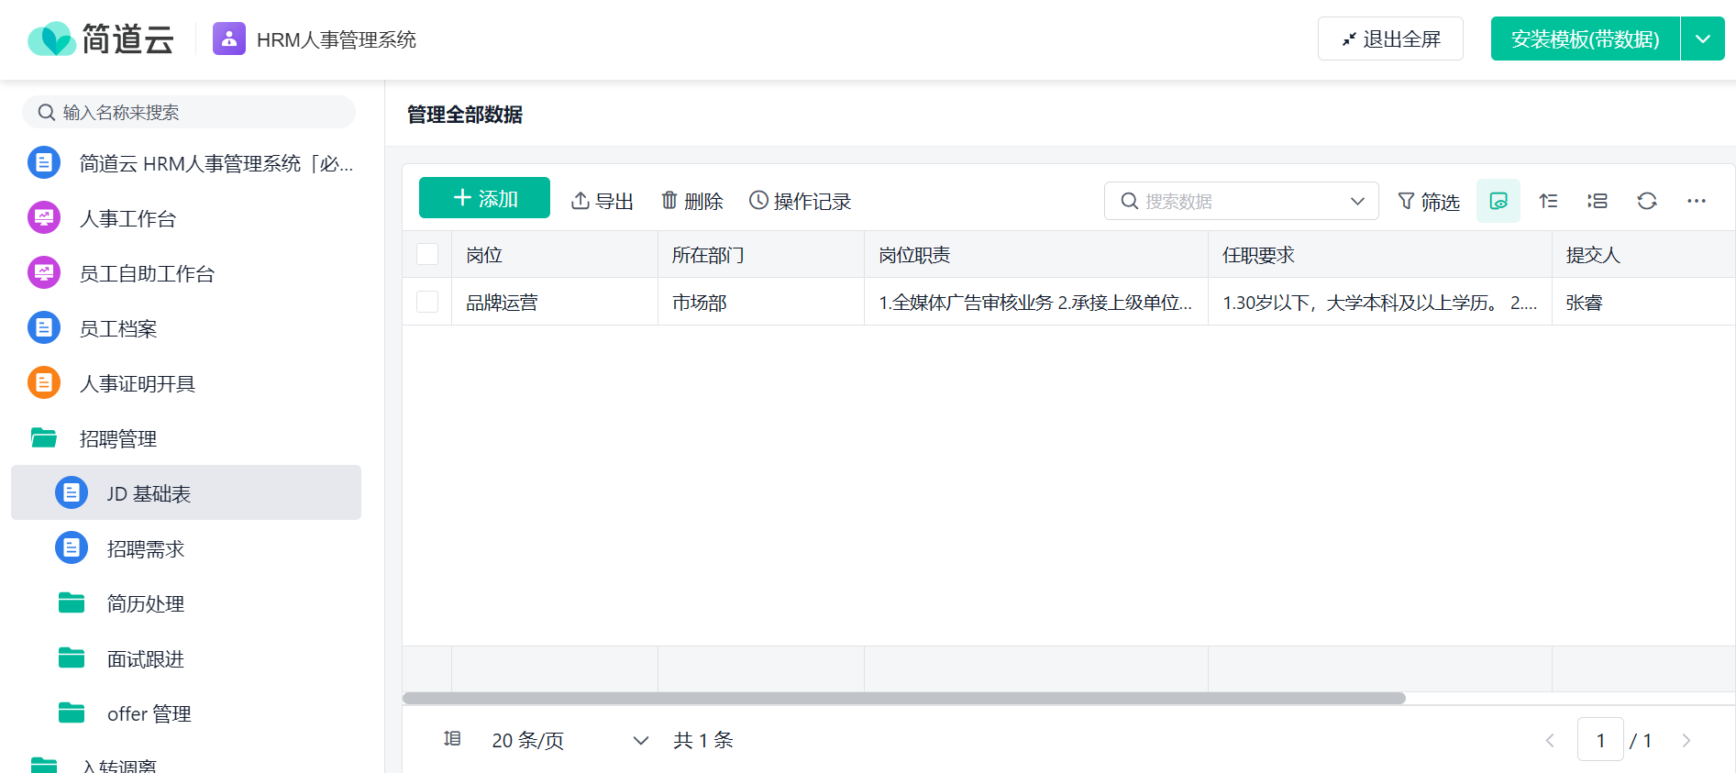Viewport: 1736px width, 773px height.
Task: Click the purple HRM app icon
Action: click(229, 39)
